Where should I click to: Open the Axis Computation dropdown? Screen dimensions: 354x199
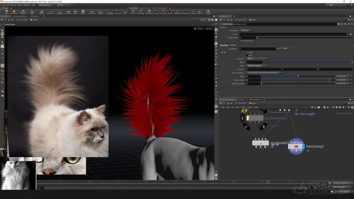pos(265,73)
